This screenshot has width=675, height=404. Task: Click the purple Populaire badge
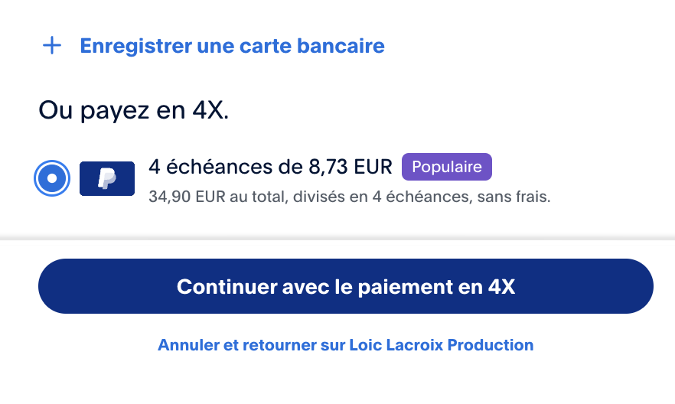coord(447,167)
